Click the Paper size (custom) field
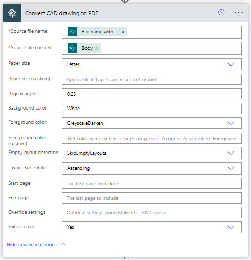 (x=152, y=79)
